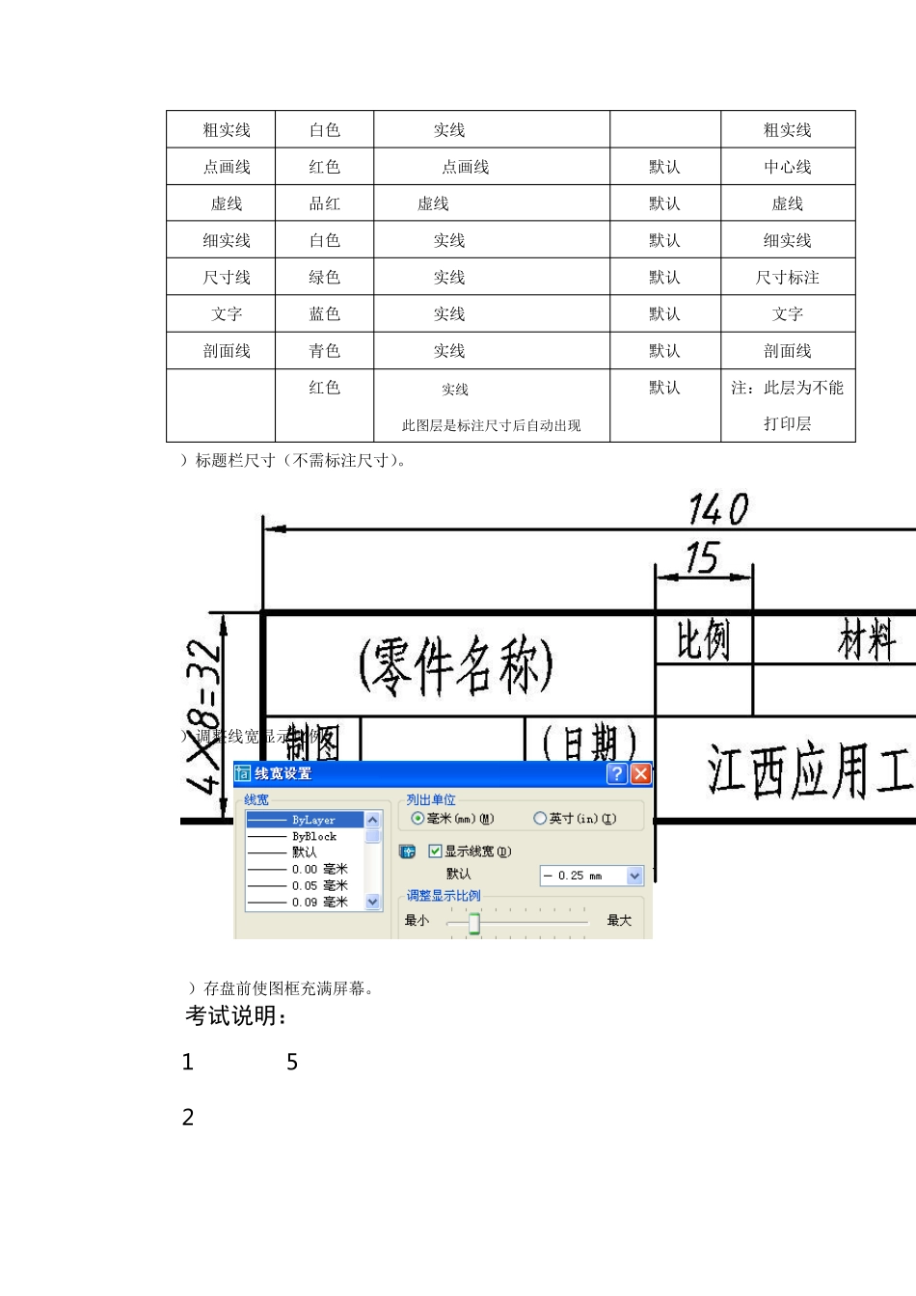
Task: Click the 材料 cell in the title block drawing
Action: [867, 640]
